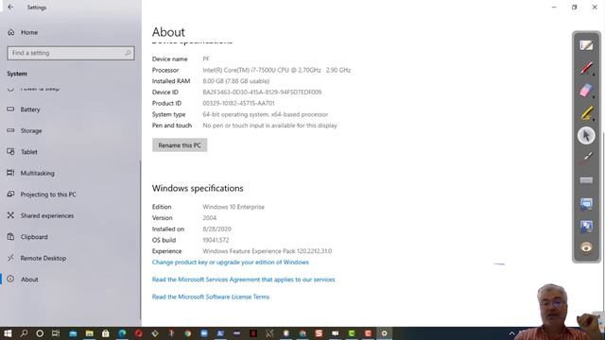Toggle the eye visibility icon in annotation toolbar

586,247
